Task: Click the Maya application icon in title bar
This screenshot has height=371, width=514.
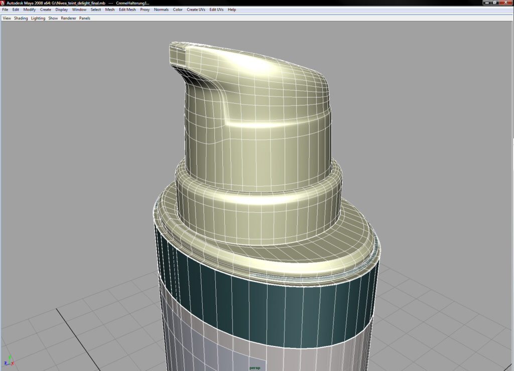Action: pos(3,3)
